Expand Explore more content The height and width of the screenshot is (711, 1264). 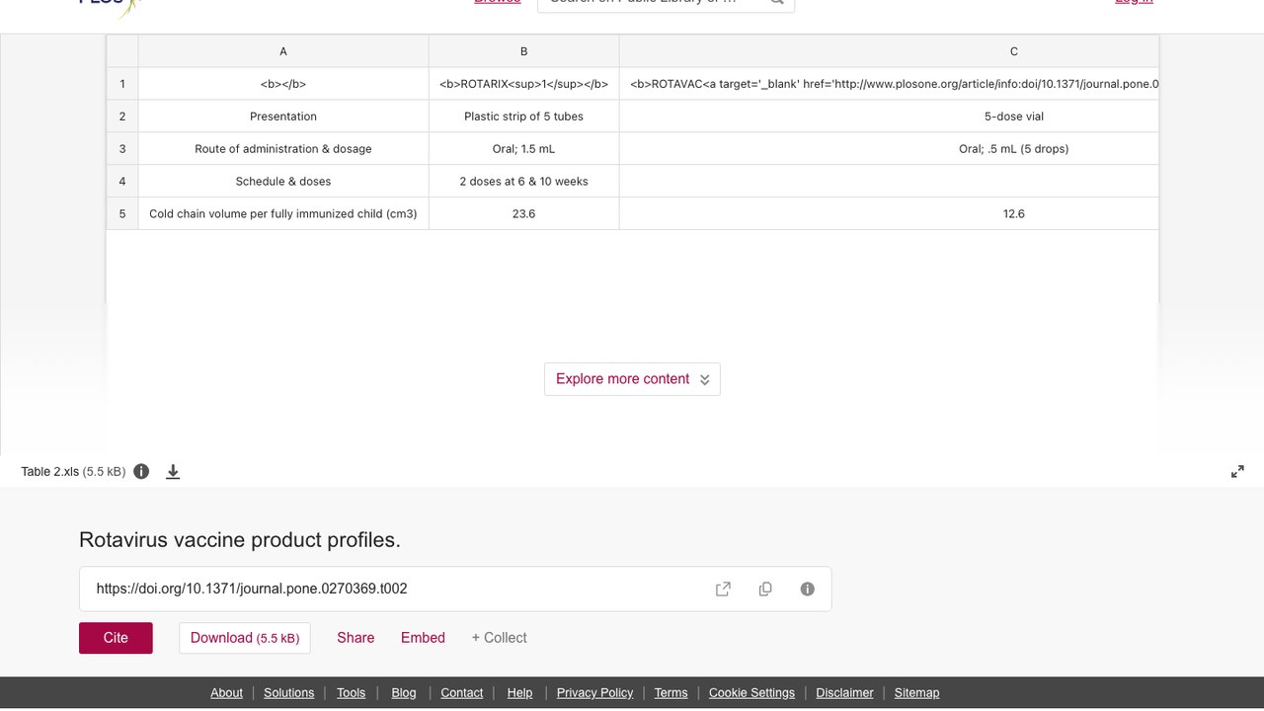coord(632,379)
